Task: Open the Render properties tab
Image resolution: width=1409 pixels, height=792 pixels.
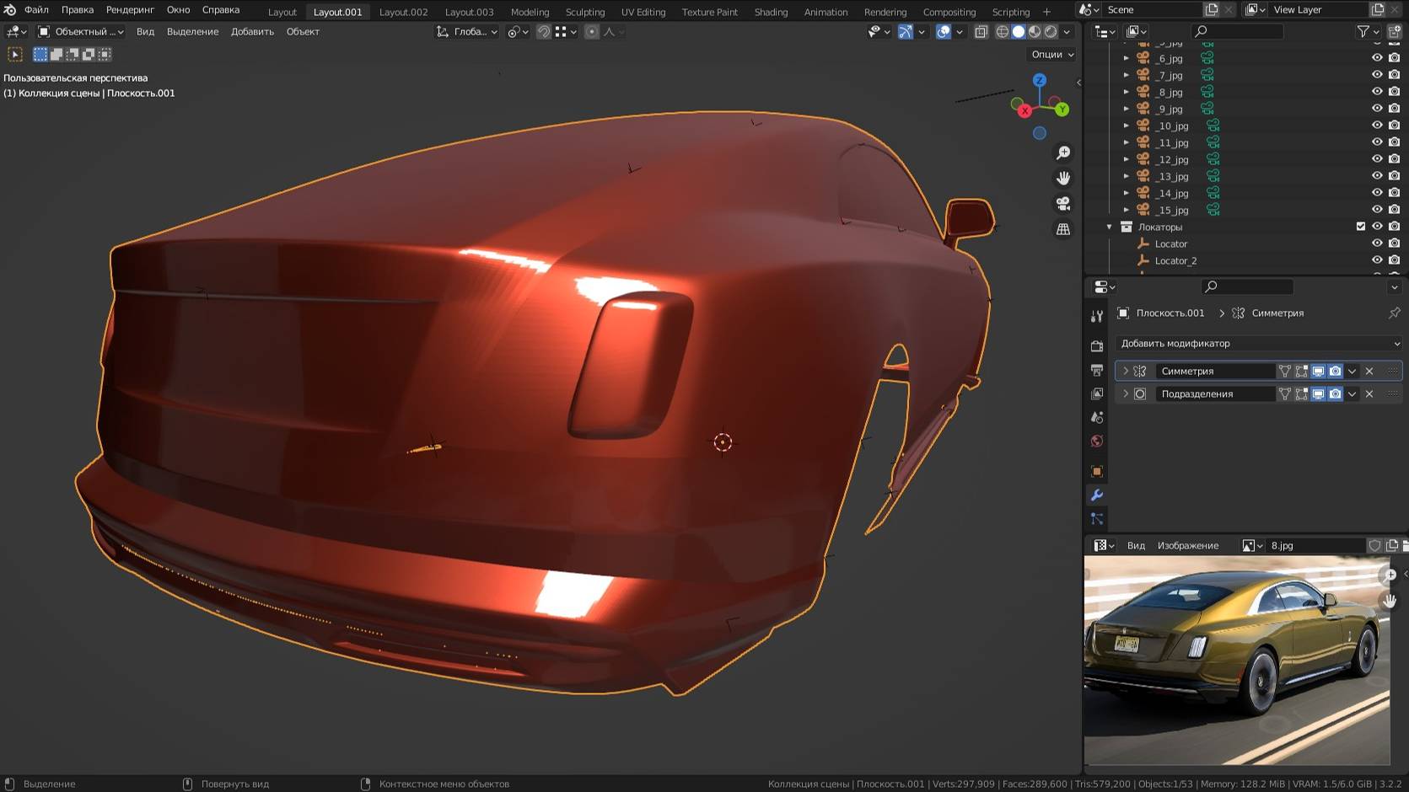Action: (x=1097, y=346)
